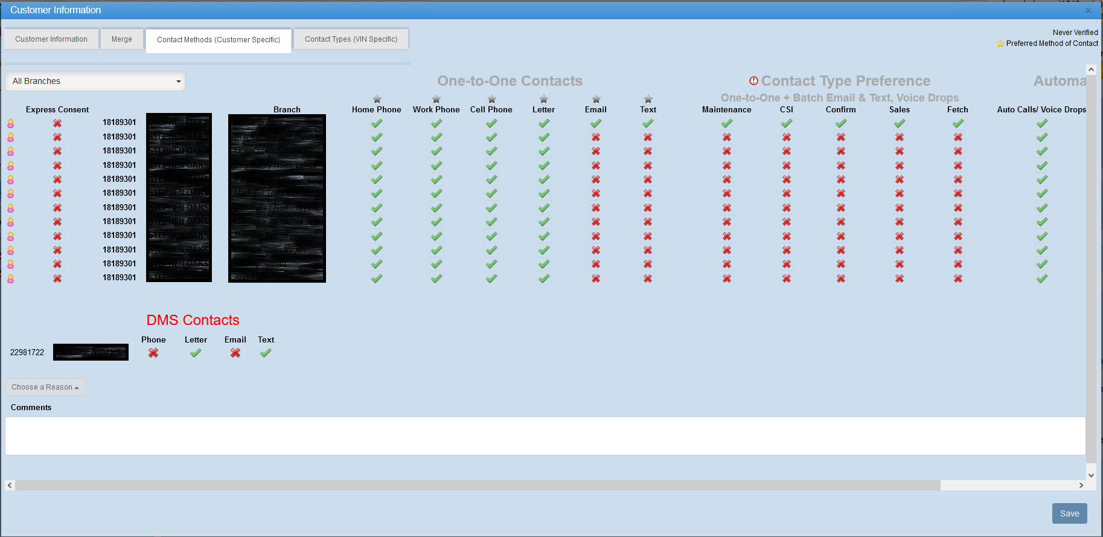Open the All Branches dropdown
This screenshot has width=1103, height=537.
[95, 82]
